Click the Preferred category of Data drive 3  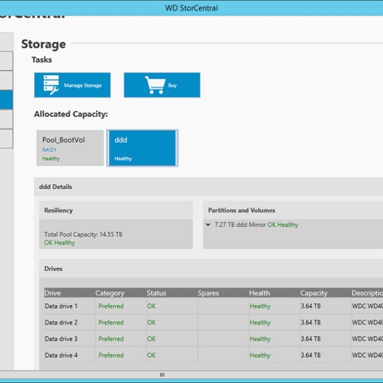click(x=111, y=338)
